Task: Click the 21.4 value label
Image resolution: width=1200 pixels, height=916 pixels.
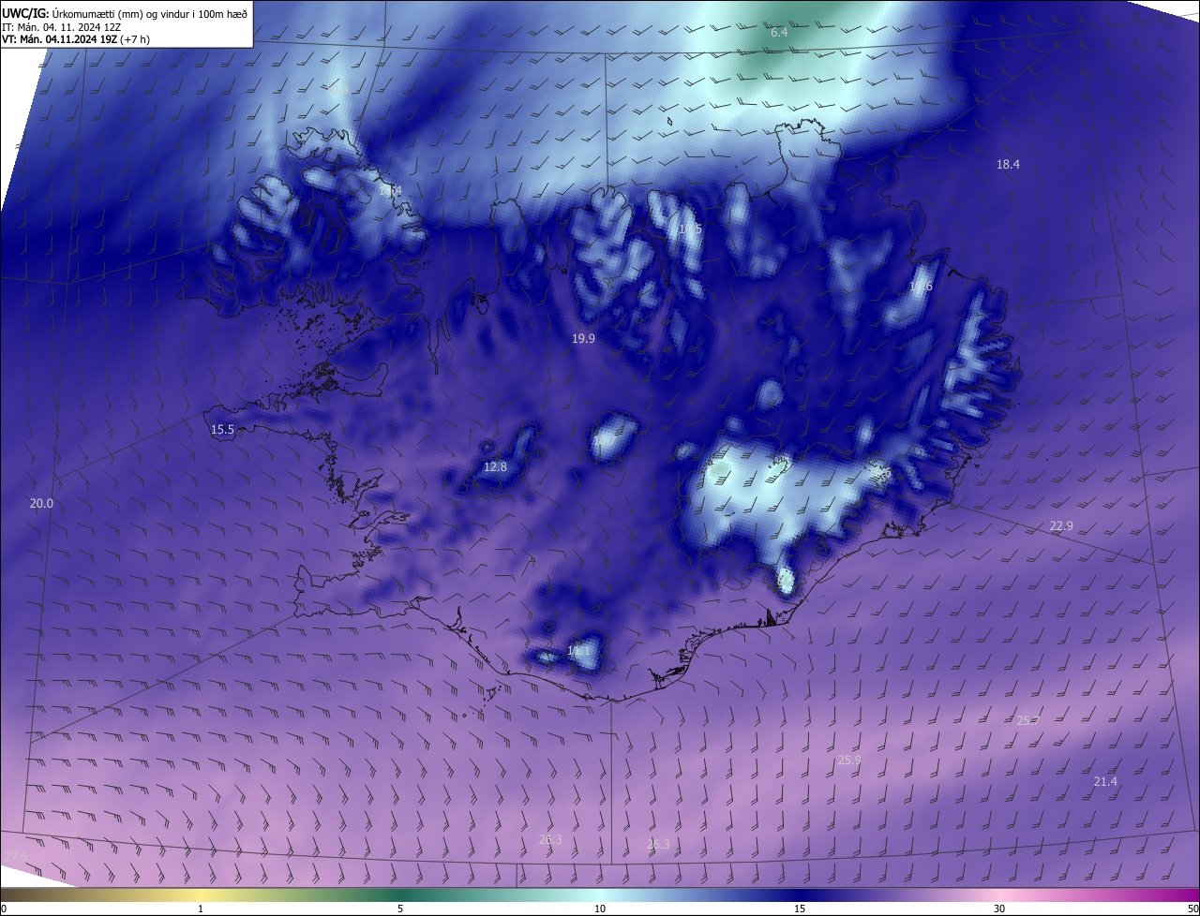Action: 1105,782
